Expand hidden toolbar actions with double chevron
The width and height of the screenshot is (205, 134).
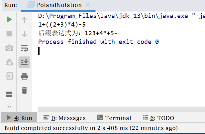click(x=9, y=106)
